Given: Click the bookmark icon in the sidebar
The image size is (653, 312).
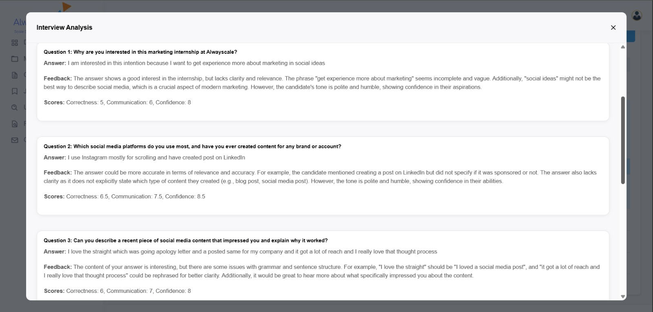Looking at the screenshot, I should (15, 91).
